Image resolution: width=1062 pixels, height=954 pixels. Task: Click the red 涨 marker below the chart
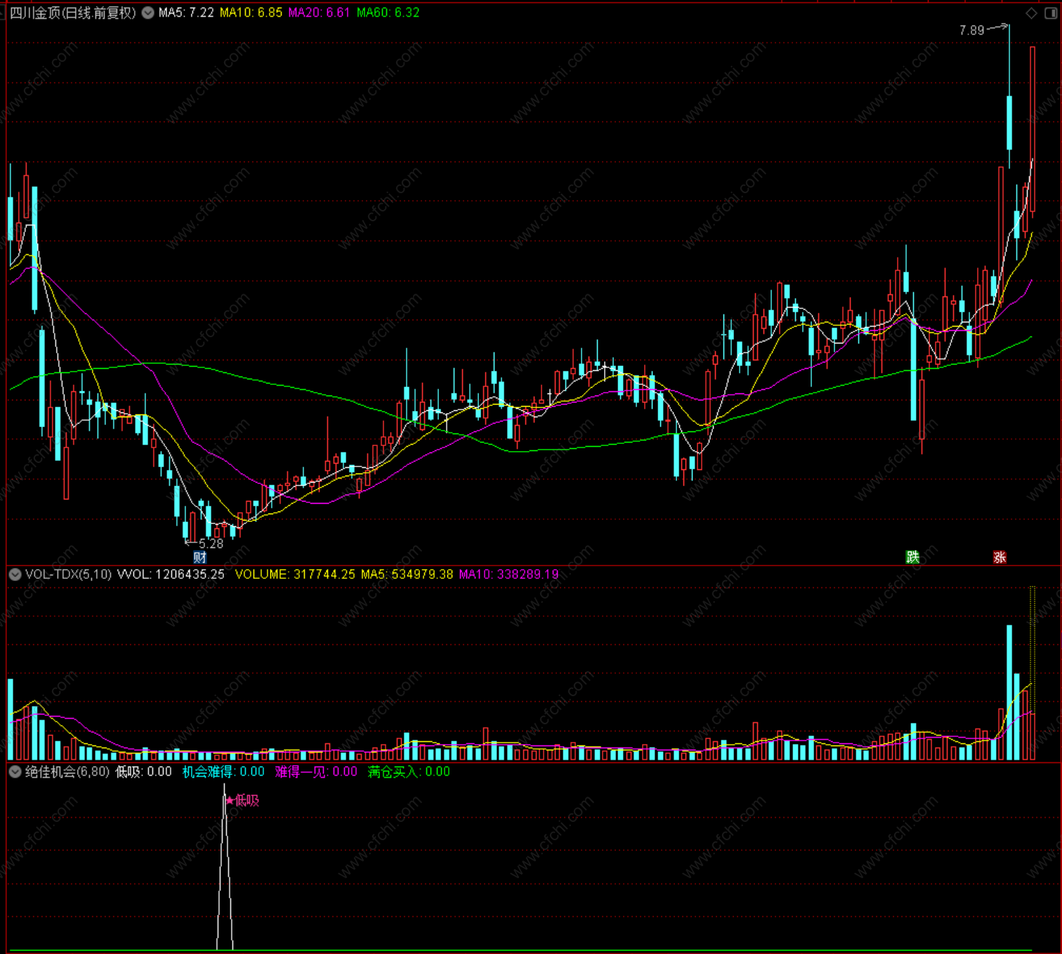[x=999, y=557]
